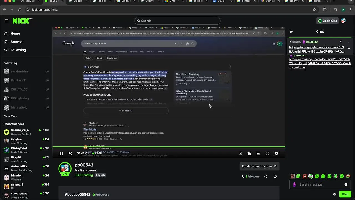This screenshot has height=200, width=355.
Task: Unpin the pinned chat message
Action: (x=341, y=42)
